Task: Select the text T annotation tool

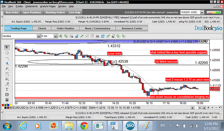Action: [x=7, y=89]
